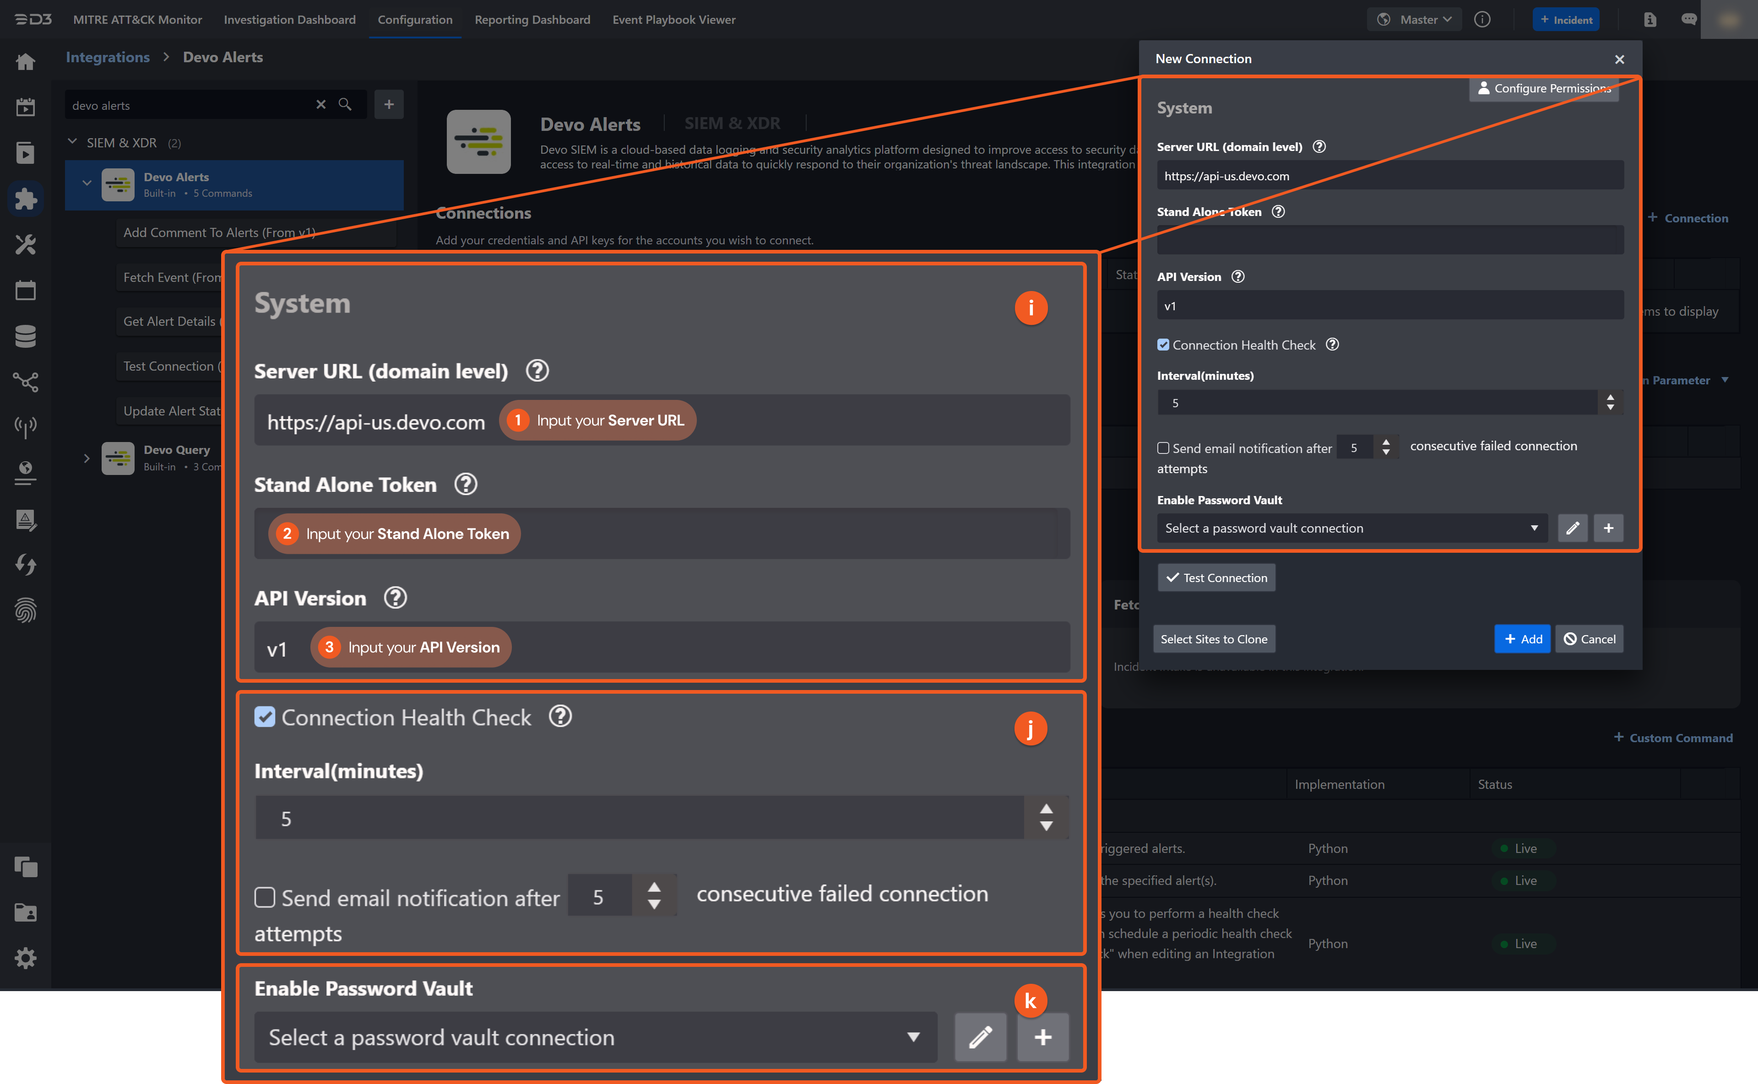
Task: Select the Home icon in the left sidebar
Action: pyautogui.click(x=26, y=62)
